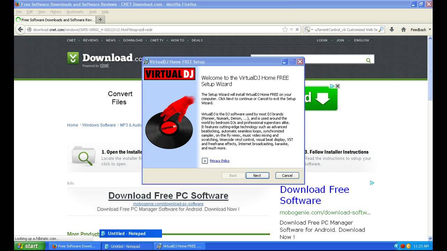Open a new Firefox tab
This screenshot has height=251, width=447.
point(100,20)
